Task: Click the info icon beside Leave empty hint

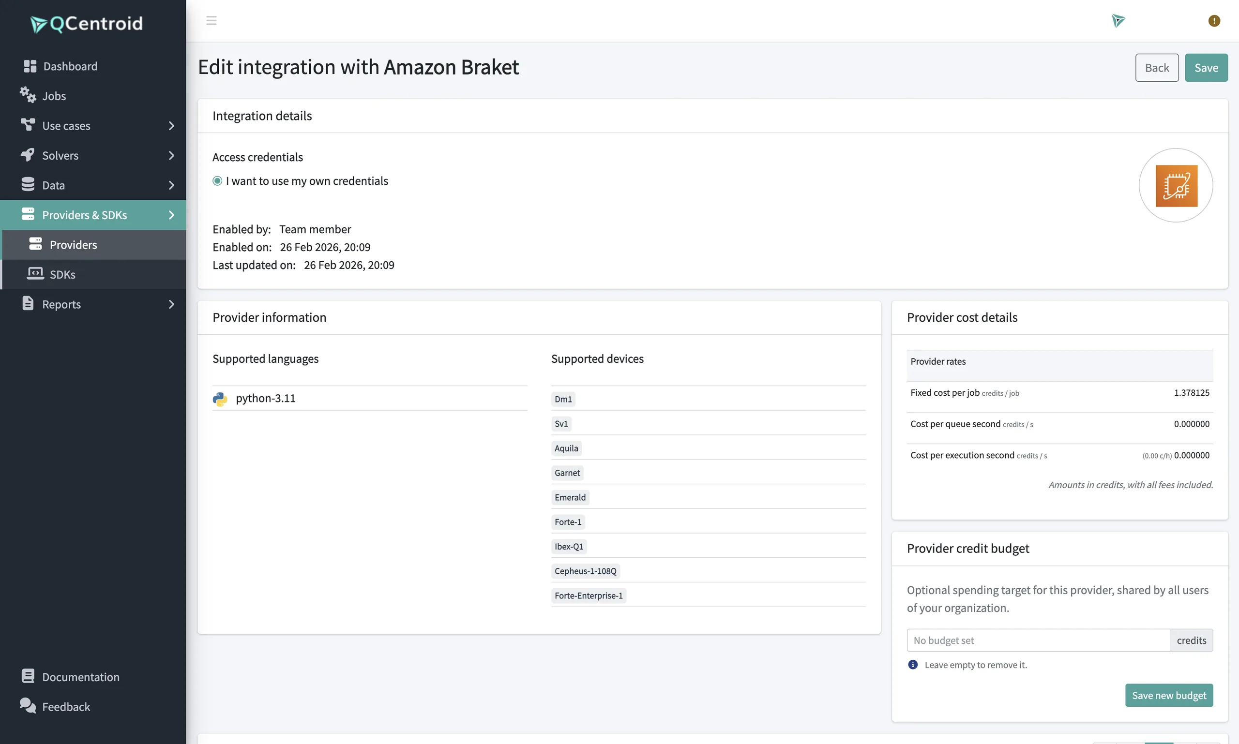Action: coord(913,665)
